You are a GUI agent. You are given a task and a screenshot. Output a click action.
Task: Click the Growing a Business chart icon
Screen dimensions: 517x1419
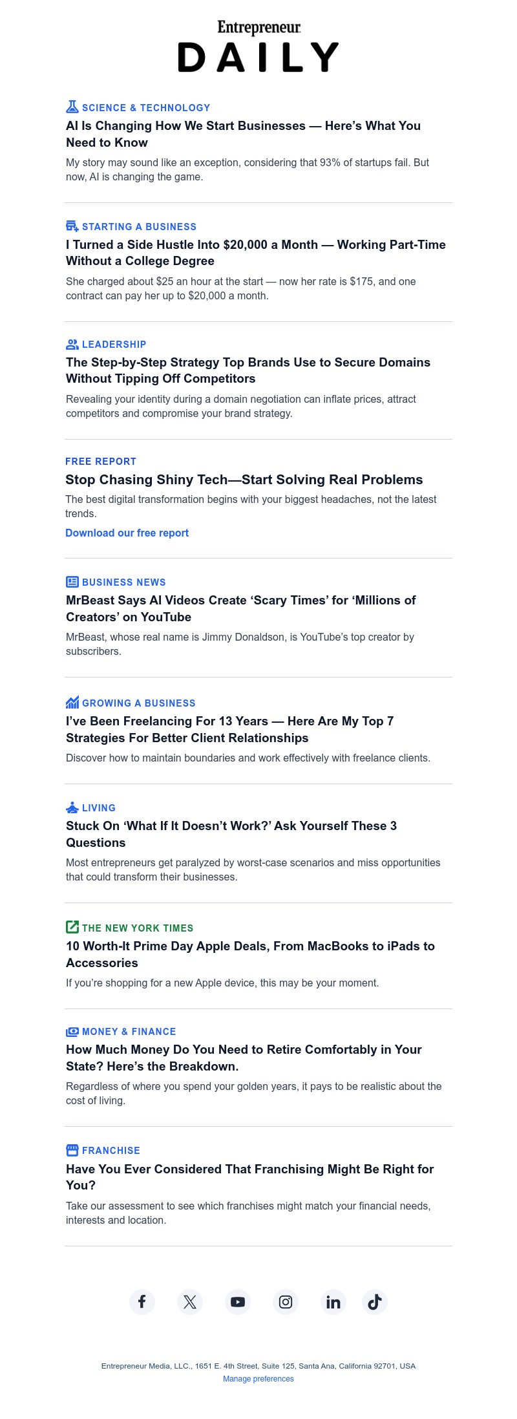pos(72,703)
